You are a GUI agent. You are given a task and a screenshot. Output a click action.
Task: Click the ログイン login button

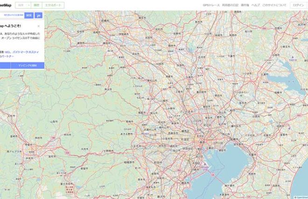tap(298, 5)
